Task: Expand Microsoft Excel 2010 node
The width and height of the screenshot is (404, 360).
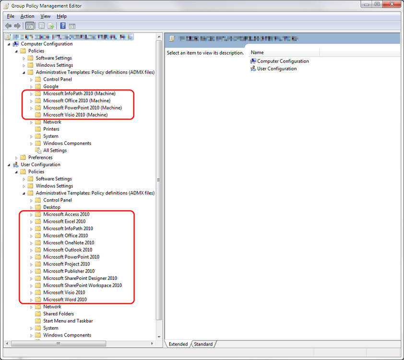Action: (x=31, y=222)
